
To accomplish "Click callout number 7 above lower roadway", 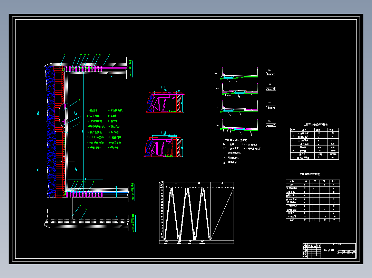I will [x=94, y=182].
